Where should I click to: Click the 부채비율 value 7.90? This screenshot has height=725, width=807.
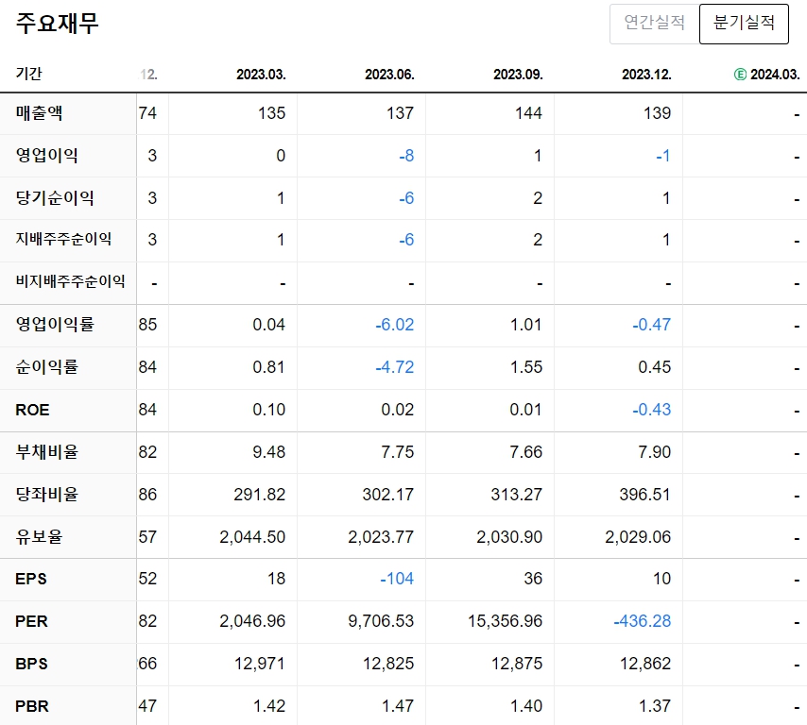655,452
